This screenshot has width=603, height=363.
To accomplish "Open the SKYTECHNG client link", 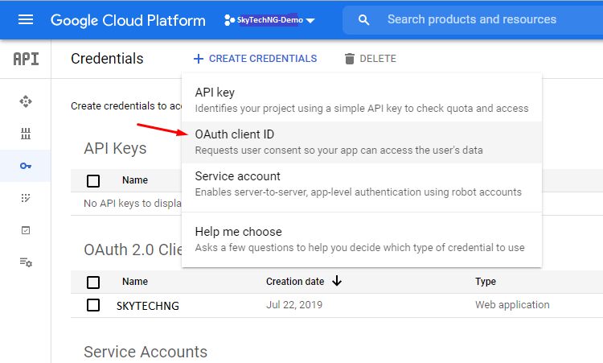I will click(x=148, y=306).
